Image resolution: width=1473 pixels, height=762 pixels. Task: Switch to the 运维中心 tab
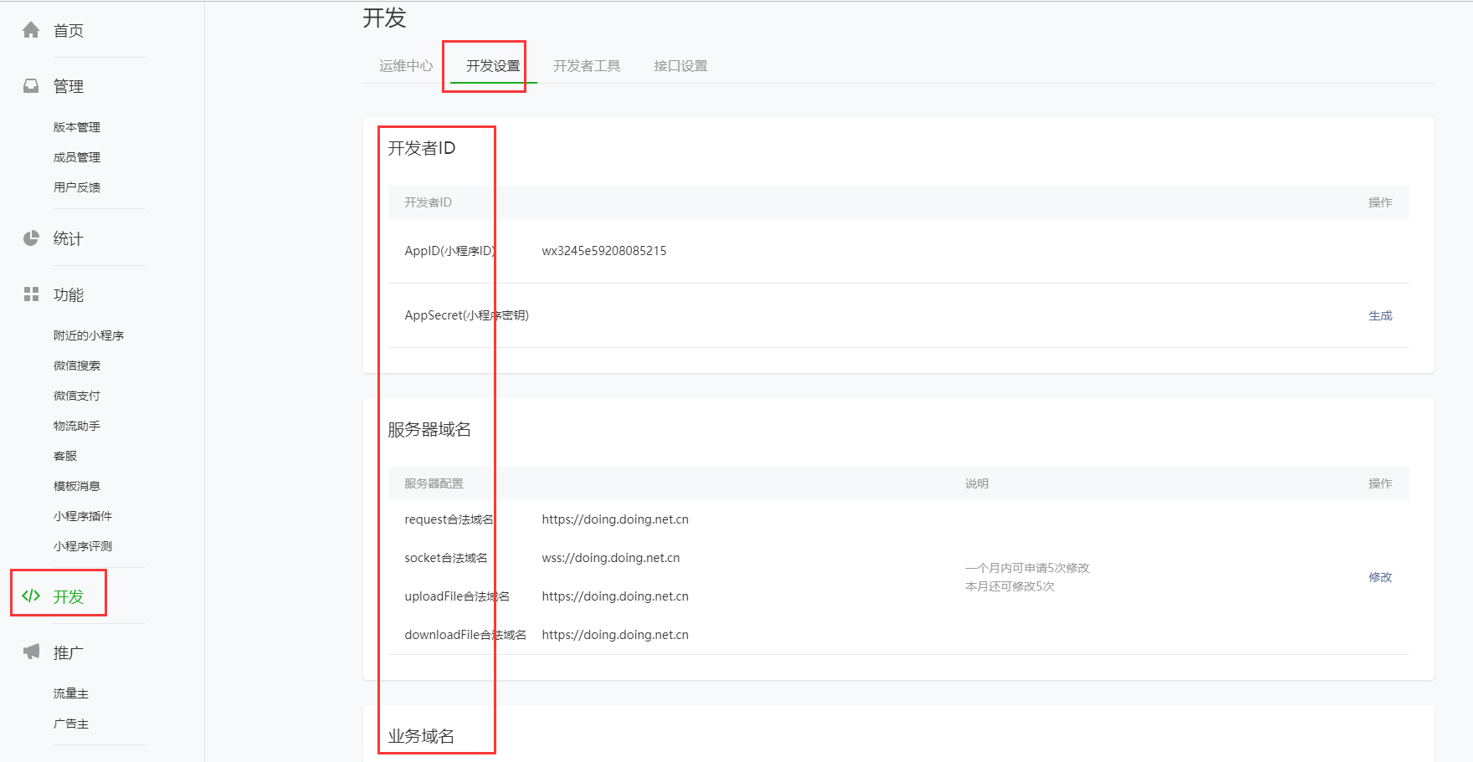pos(406,66)
